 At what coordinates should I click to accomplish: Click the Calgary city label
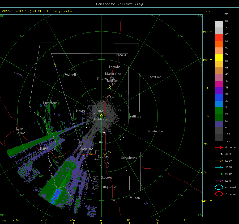(104, 157)
